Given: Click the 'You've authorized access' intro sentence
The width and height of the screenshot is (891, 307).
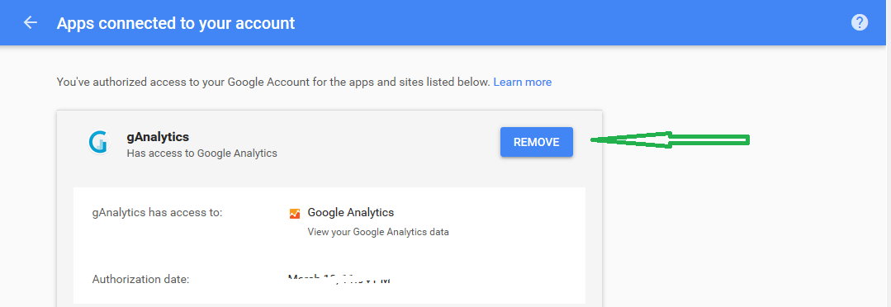Looking at the screenshot, I should 273,82.
